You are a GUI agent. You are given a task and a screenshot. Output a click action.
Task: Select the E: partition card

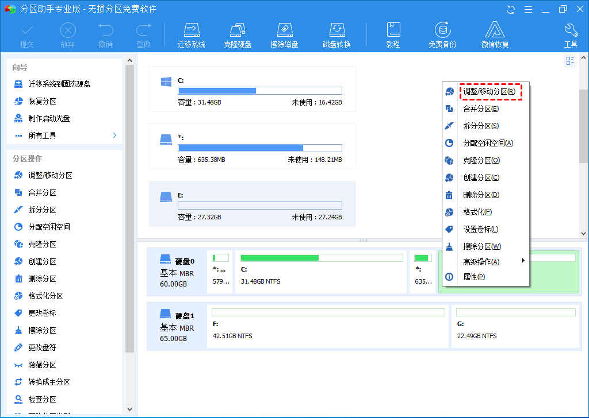pyautogui.click(x=253, y=204)
